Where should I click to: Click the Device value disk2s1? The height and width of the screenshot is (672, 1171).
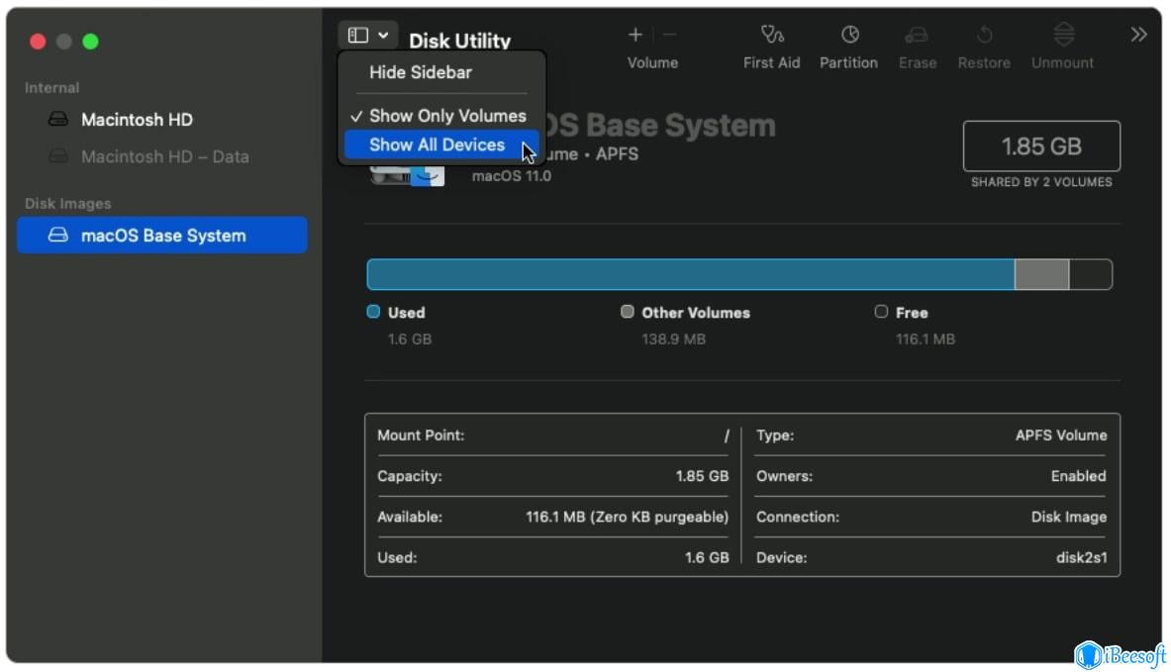coord(1081,558)
